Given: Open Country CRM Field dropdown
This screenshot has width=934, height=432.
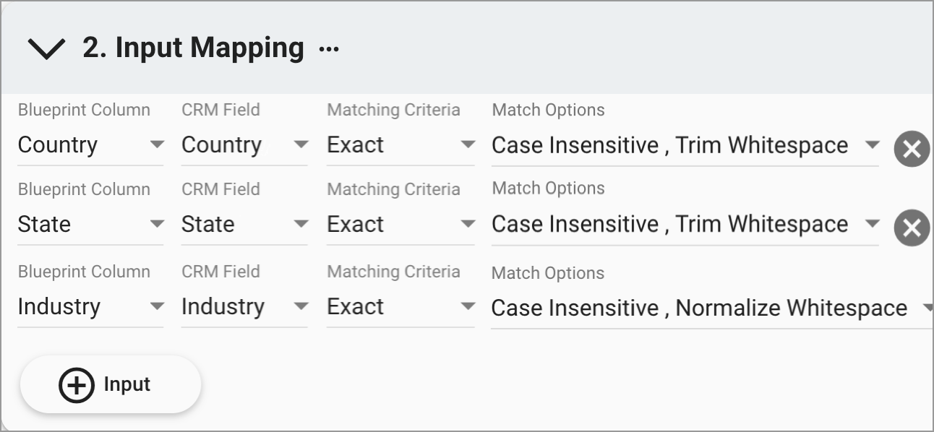Looking at the screenshot, I should [x=244, y=145].
